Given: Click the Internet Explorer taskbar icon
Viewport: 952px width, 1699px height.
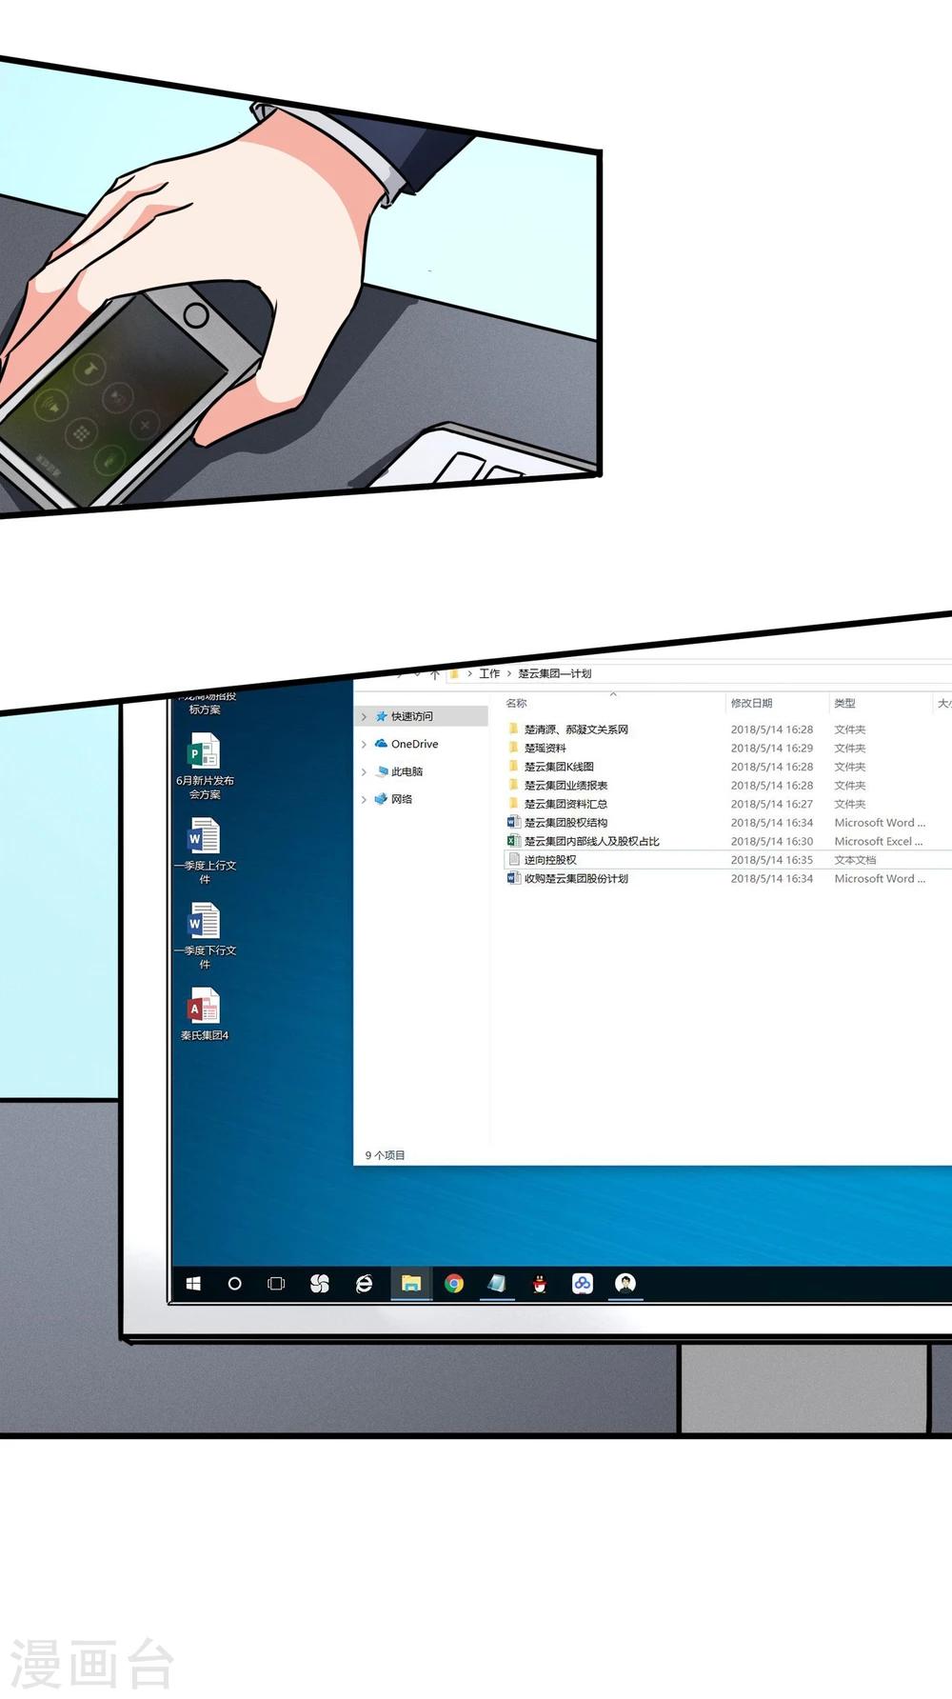Looking at the screenshot, I should point(364,1284).
